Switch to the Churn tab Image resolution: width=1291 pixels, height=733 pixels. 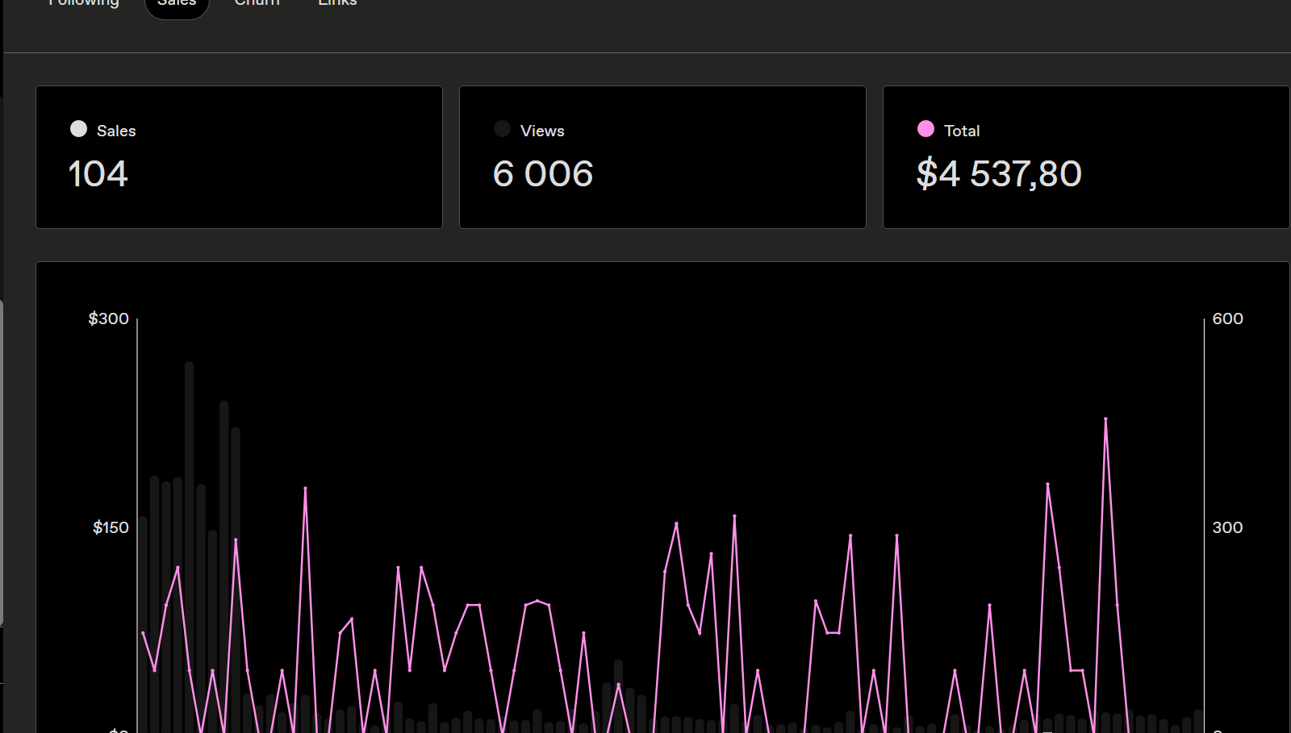click(257, 3)
